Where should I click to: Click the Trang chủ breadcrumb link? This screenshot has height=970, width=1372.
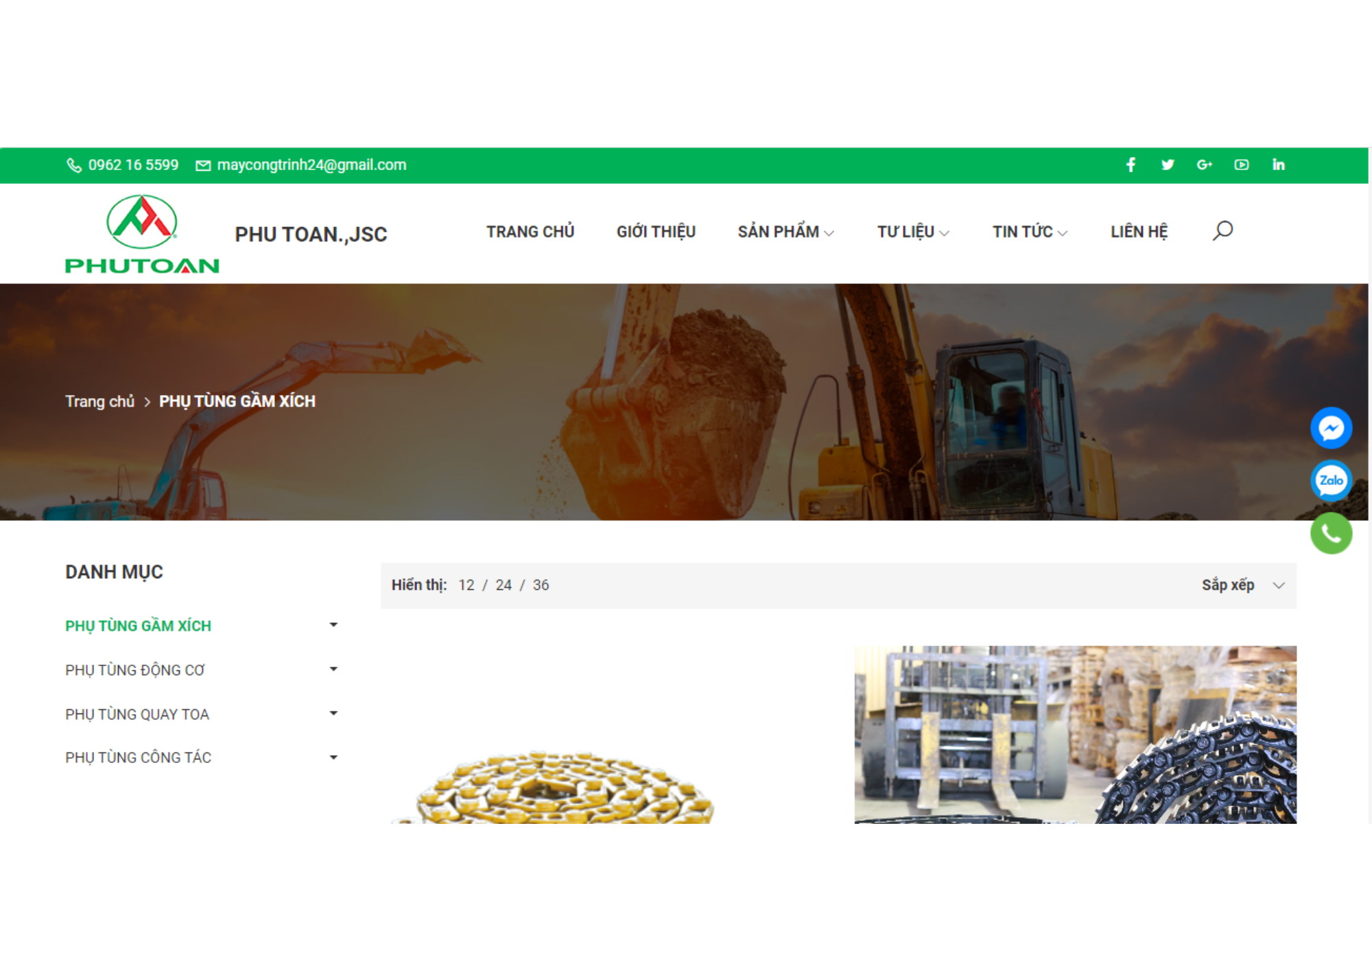(x=99, y=401)
